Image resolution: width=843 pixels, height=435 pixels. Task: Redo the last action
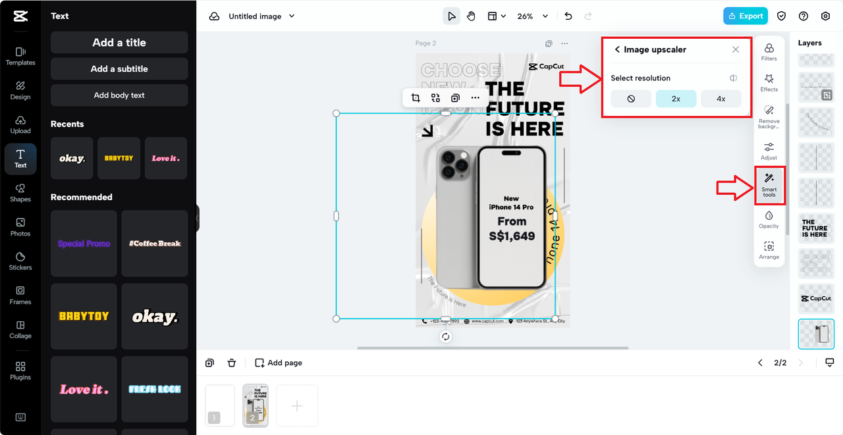tap(588, 16)
